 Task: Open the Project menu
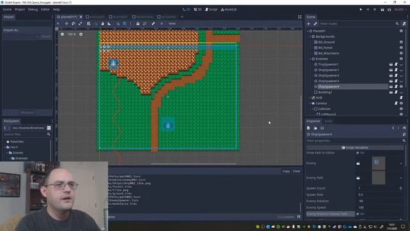[x=20, y=10]
